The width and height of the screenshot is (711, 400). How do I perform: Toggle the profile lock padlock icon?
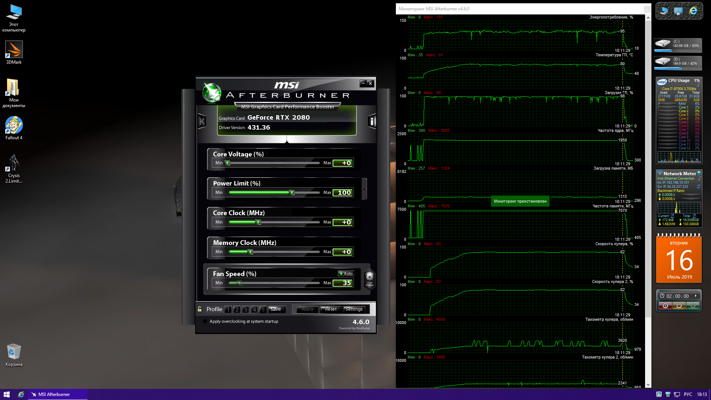pyautogui.click(x=200, y=309)
